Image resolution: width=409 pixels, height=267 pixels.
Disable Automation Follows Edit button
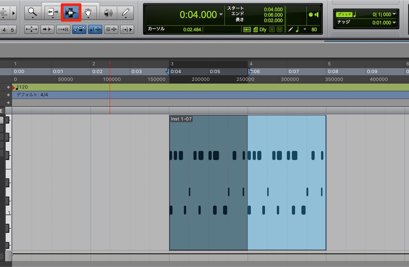point(79,29)
